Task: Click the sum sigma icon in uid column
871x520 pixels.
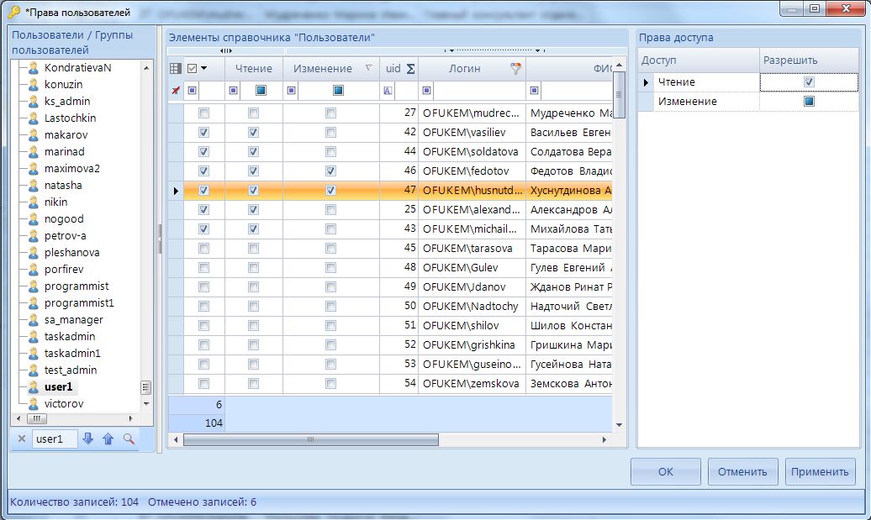Action: pyautogui.click(x=410, y=69)
